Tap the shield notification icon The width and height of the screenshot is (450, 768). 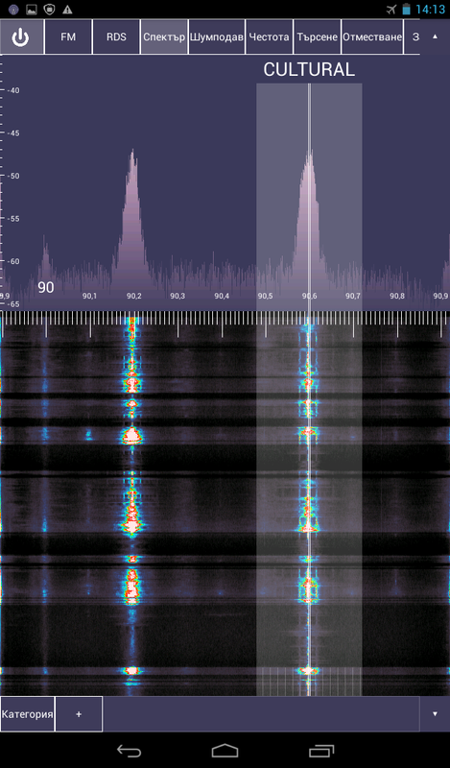click(50, 10)
